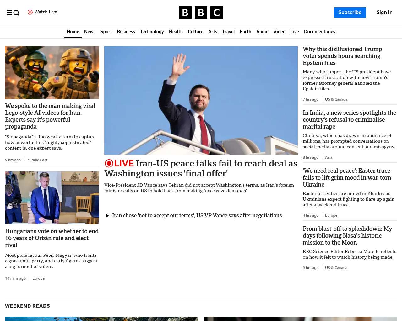Go to the Audio section

pos(262,32)
